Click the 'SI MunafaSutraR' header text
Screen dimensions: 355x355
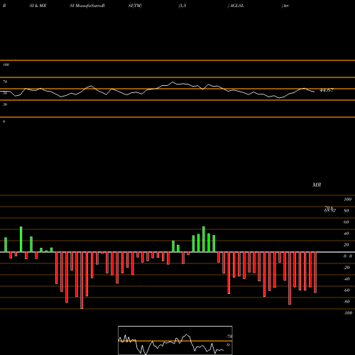87,6
